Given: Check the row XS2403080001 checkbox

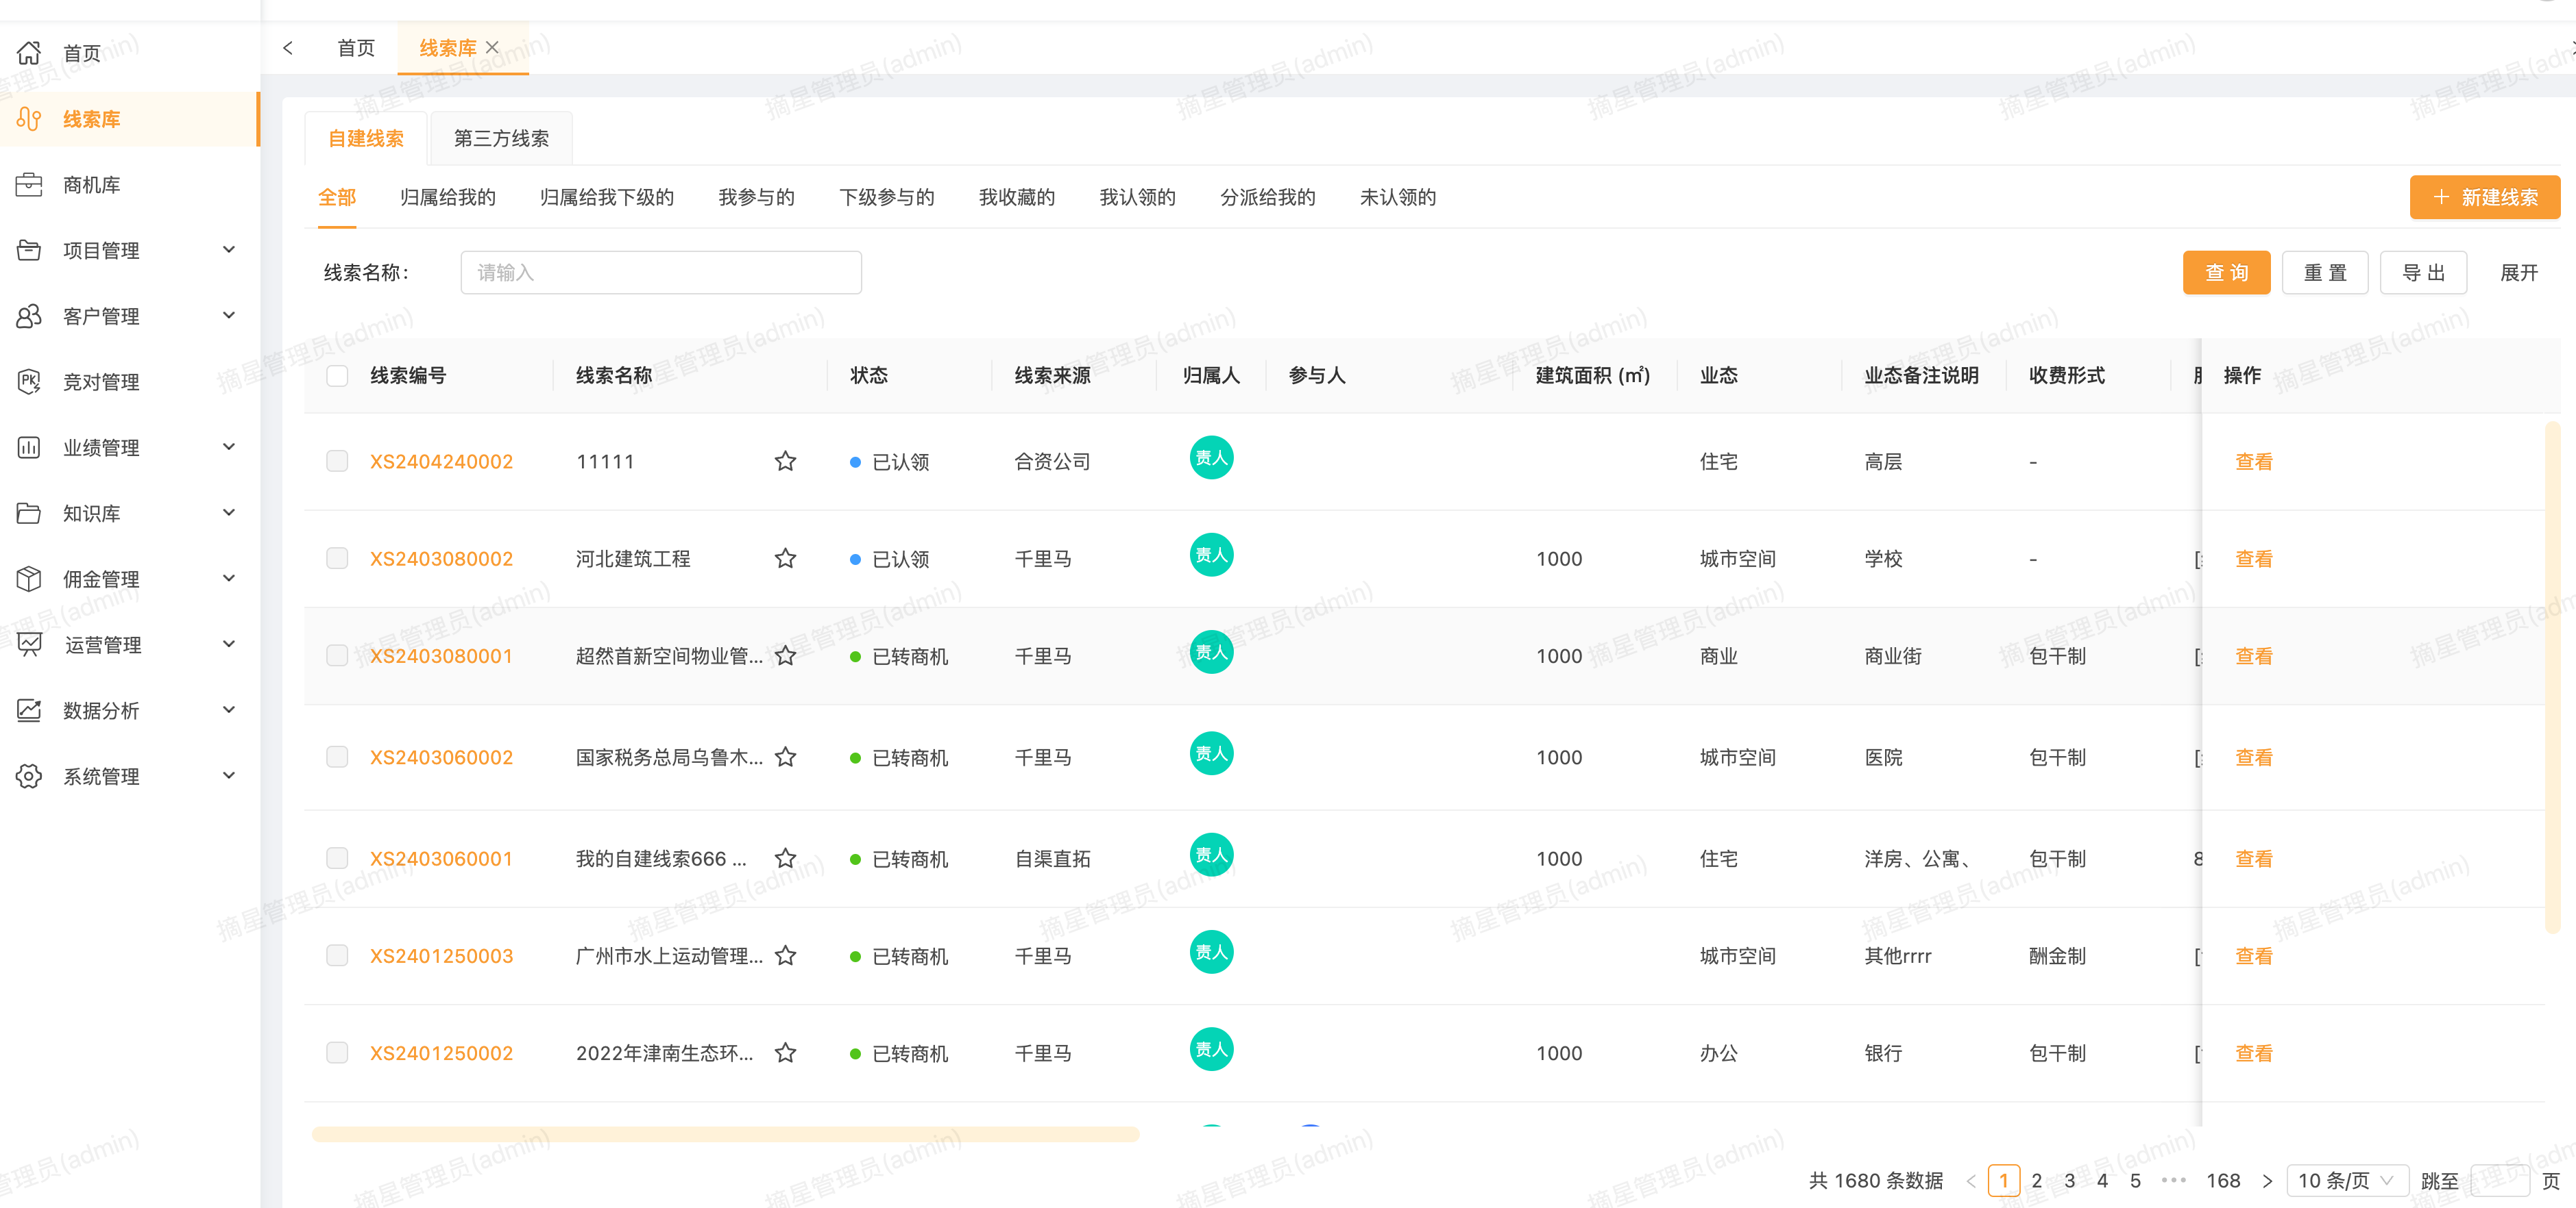Looking at the screenshot, I should [337, 655].
